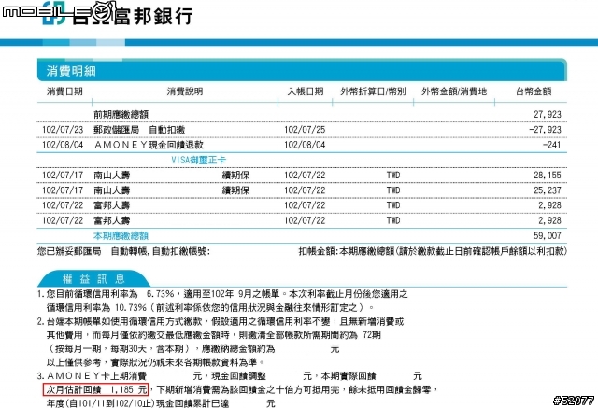Click TWD currency in the 25,237 row

(x=393, y=190)
